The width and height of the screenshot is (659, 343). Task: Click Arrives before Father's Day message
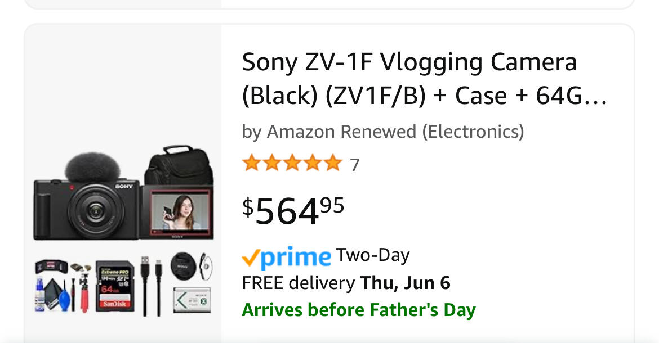click(x=359, y=310)
